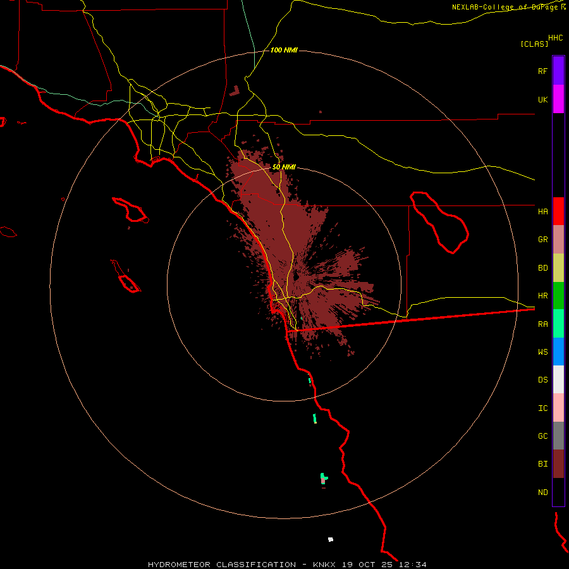Click the green and pink echo cluster offshore south

[324, 479]
